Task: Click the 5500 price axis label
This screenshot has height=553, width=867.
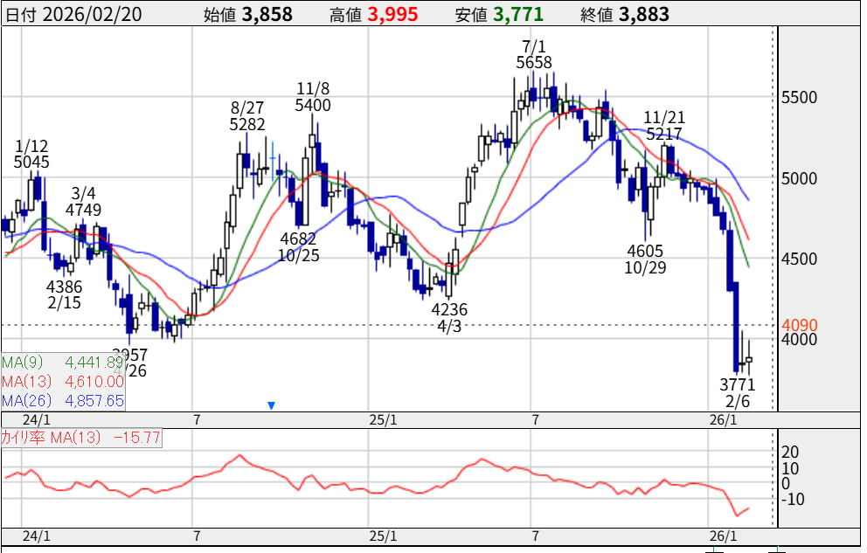Action: point(801,98)
